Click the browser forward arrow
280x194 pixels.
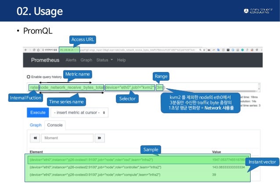coord(30,50)
